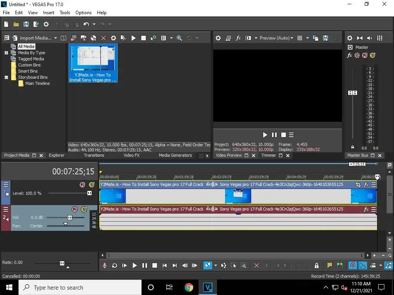This screenshot has height=295, width=394.
Task: Open Video Output FX in preview toolbar
Action: coord(238,38)
